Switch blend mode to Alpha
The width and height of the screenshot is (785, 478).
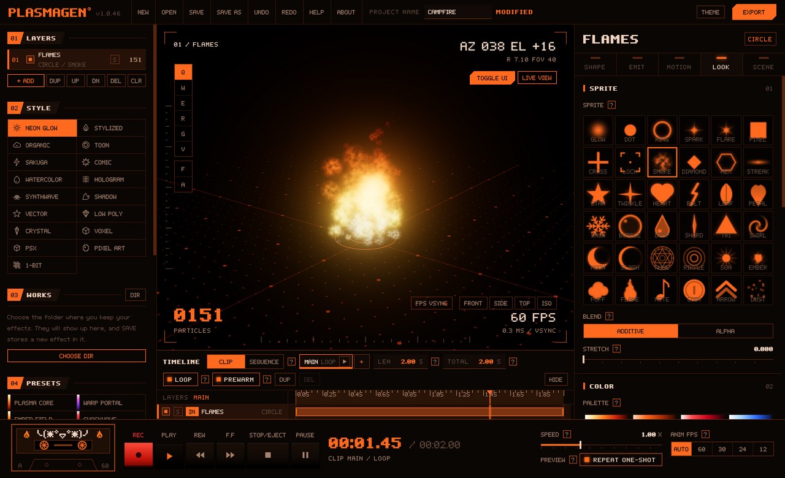coord(726,331)
